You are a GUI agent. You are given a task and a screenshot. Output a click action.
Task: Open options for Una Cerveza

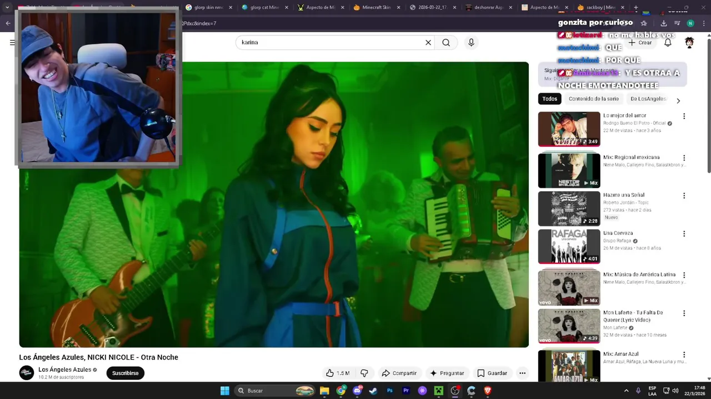(x=684, y=234)
